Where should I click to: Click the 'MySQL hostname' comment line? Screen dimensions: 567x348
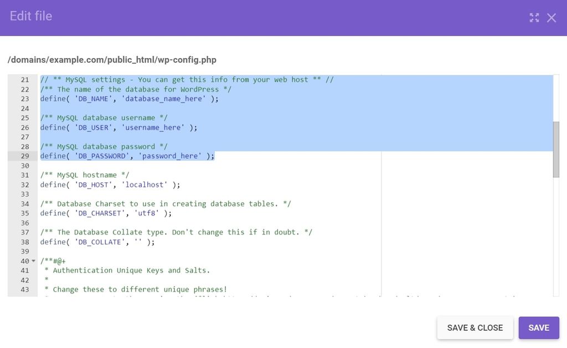[85, 175]
